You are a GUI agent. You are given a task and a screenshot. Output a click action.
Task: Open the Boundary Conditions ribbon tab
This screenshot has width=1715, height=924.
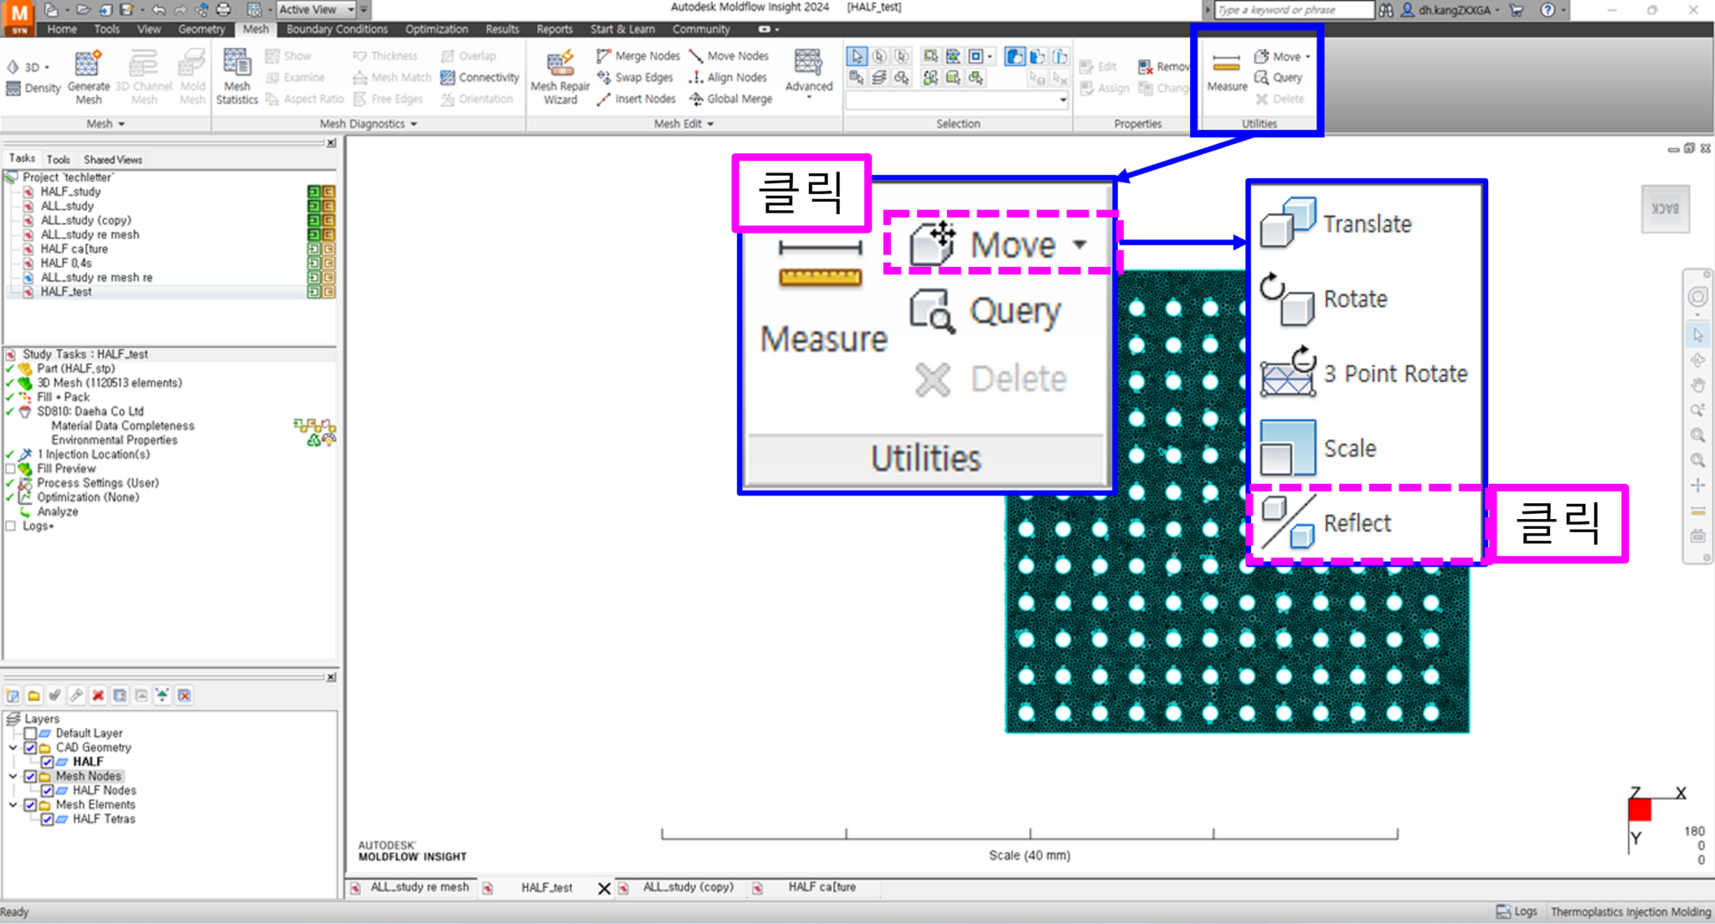337,29
